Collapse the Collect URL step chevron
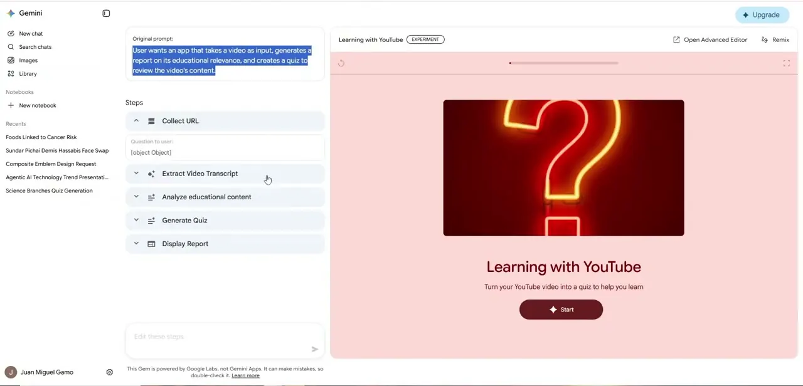This screenshot has height=386, width=803. pos(136,121)
